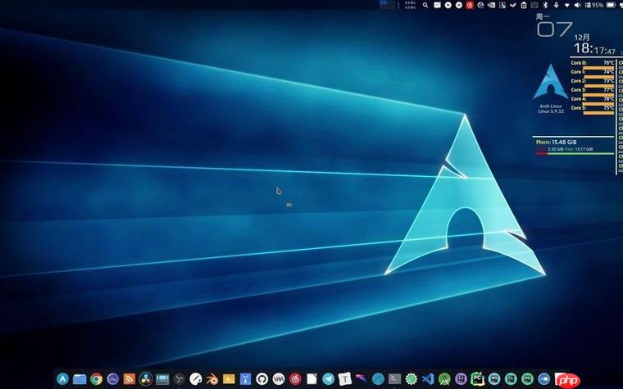
Task: Click the small Arch Linux logo widget
Action: click(x=551, y=83)
